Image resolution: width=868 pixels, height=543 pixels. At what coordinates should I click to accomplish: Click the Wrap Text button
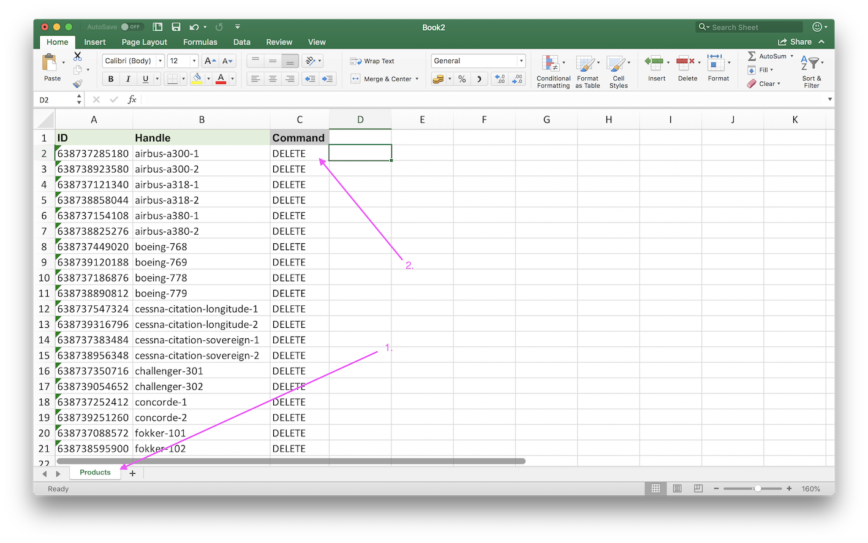372,61
